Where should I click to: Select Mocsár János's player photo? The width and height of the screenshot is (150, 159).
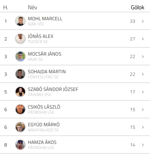tap(20, 56)
